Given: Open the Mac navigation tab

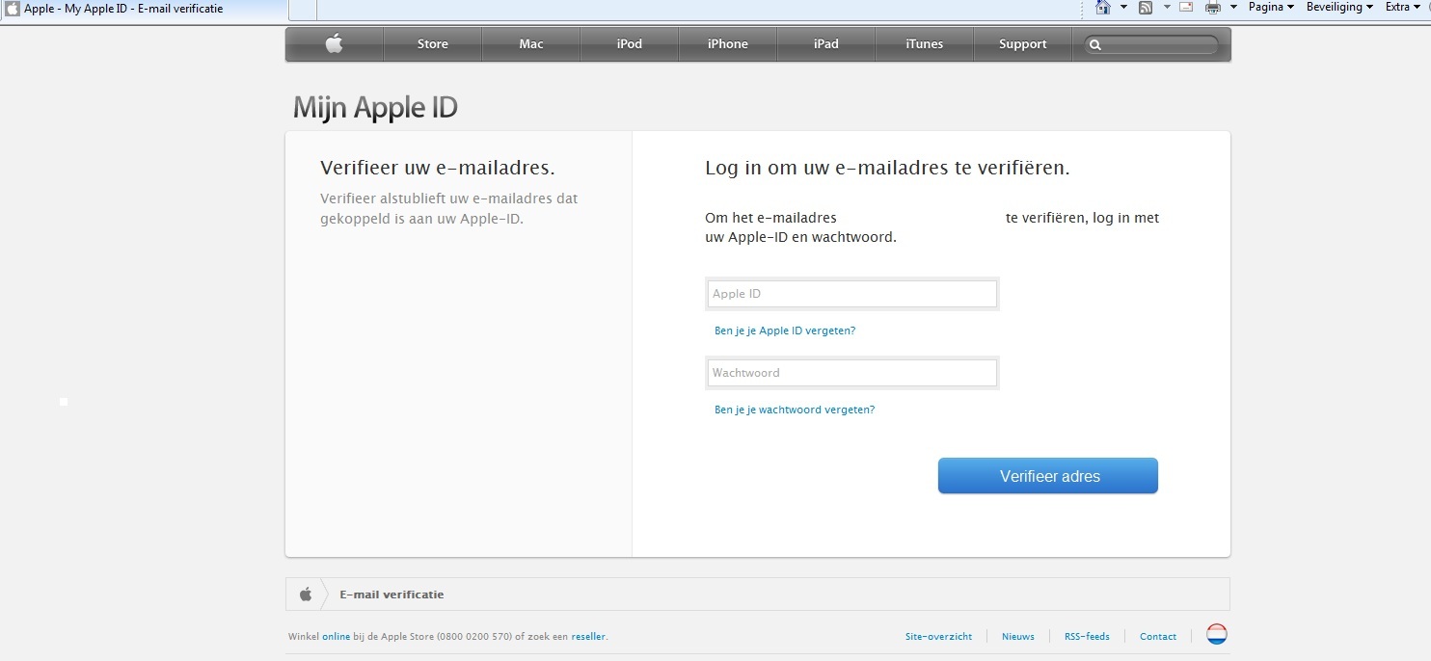Looking at the screenshot, I should (531, 44).
